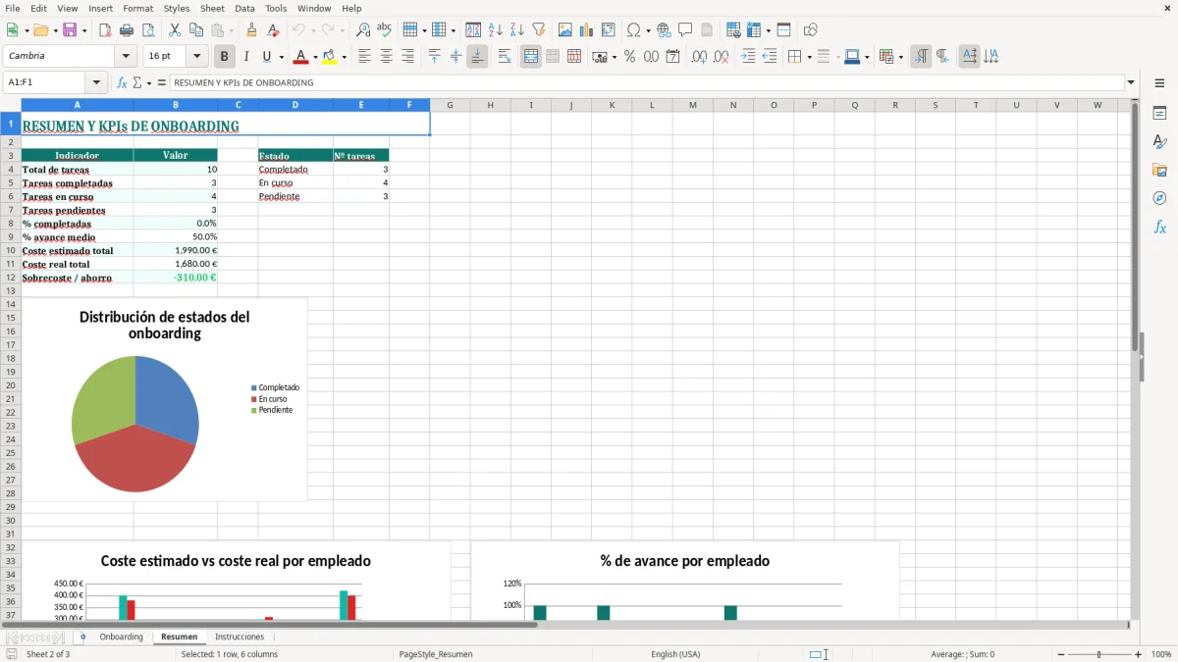Toggle Print Preview icon

[148, 30]
